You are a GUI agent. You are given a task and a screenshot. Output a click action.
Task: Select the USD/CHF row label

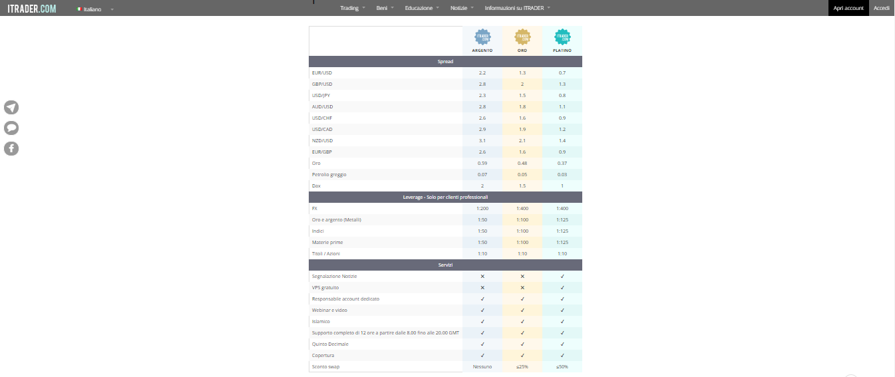(322, 118)
